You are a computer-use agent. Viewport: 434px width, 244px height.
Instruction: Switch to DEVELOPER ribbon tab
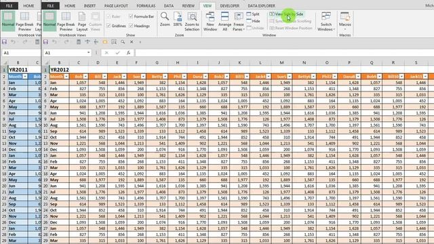229,5
